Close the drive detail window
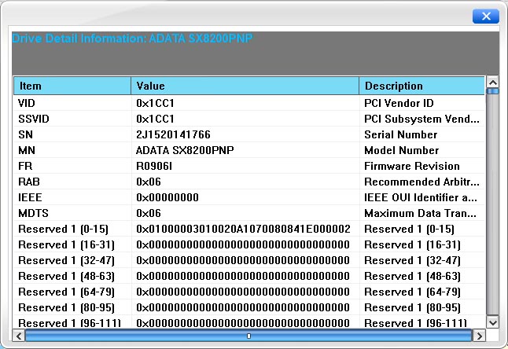Screen dimensions: 508x349 pyautogui.click(x=486, y=17)
